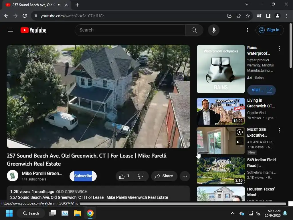Open Chrome tab search dropdown arrow
This screenshot has width=293, height=220.
pyautogui.click(x=247, y=4)
